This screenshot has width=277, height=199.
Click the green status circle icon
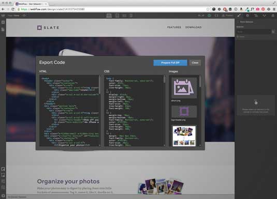(x=209, y=16)
